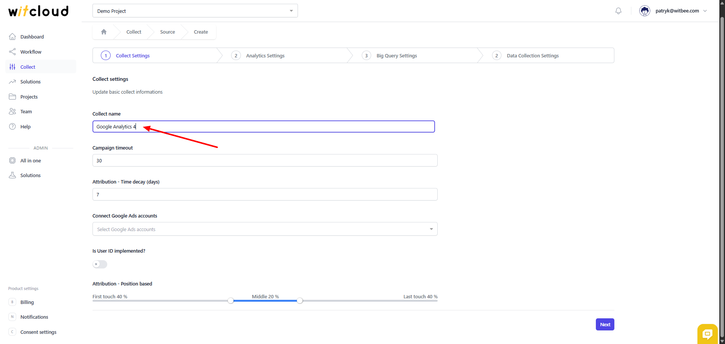
Task: Open the chat support widget
Action: click(707, 334)
